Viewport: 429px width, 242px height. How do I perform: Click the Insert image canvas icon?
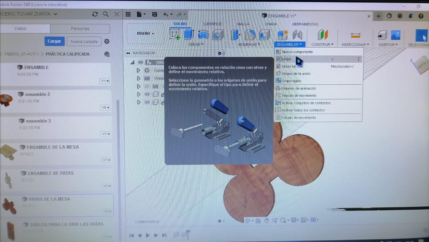[x=395, y=35]
